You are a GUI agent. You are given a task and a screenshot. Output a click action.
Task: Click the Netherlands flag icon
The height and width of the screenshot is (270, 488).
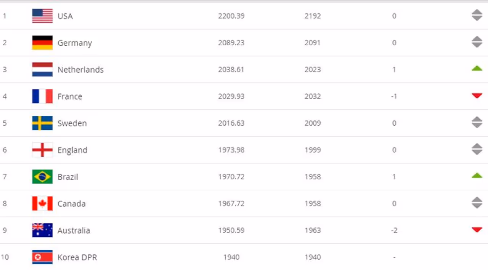42,70
